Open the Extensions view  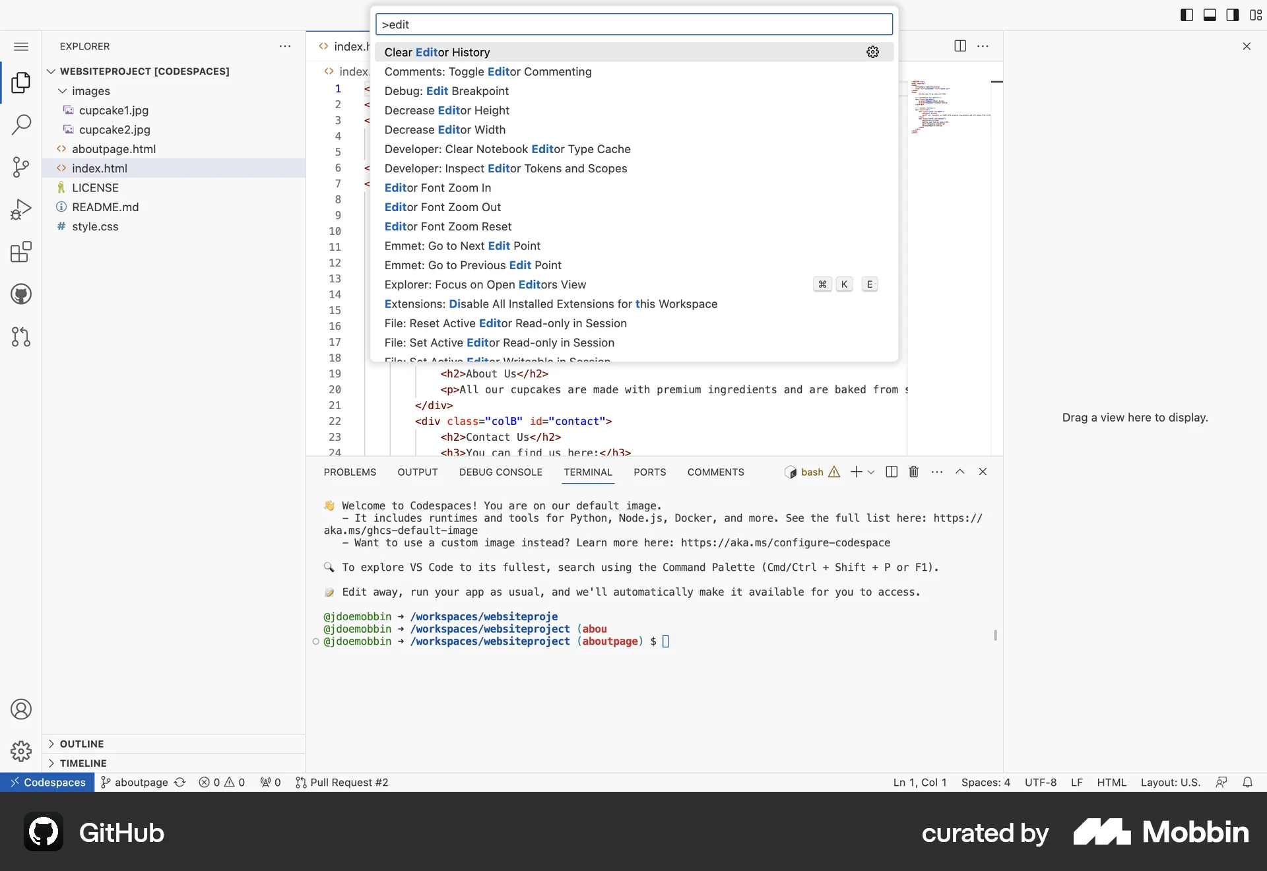(21, 251)
